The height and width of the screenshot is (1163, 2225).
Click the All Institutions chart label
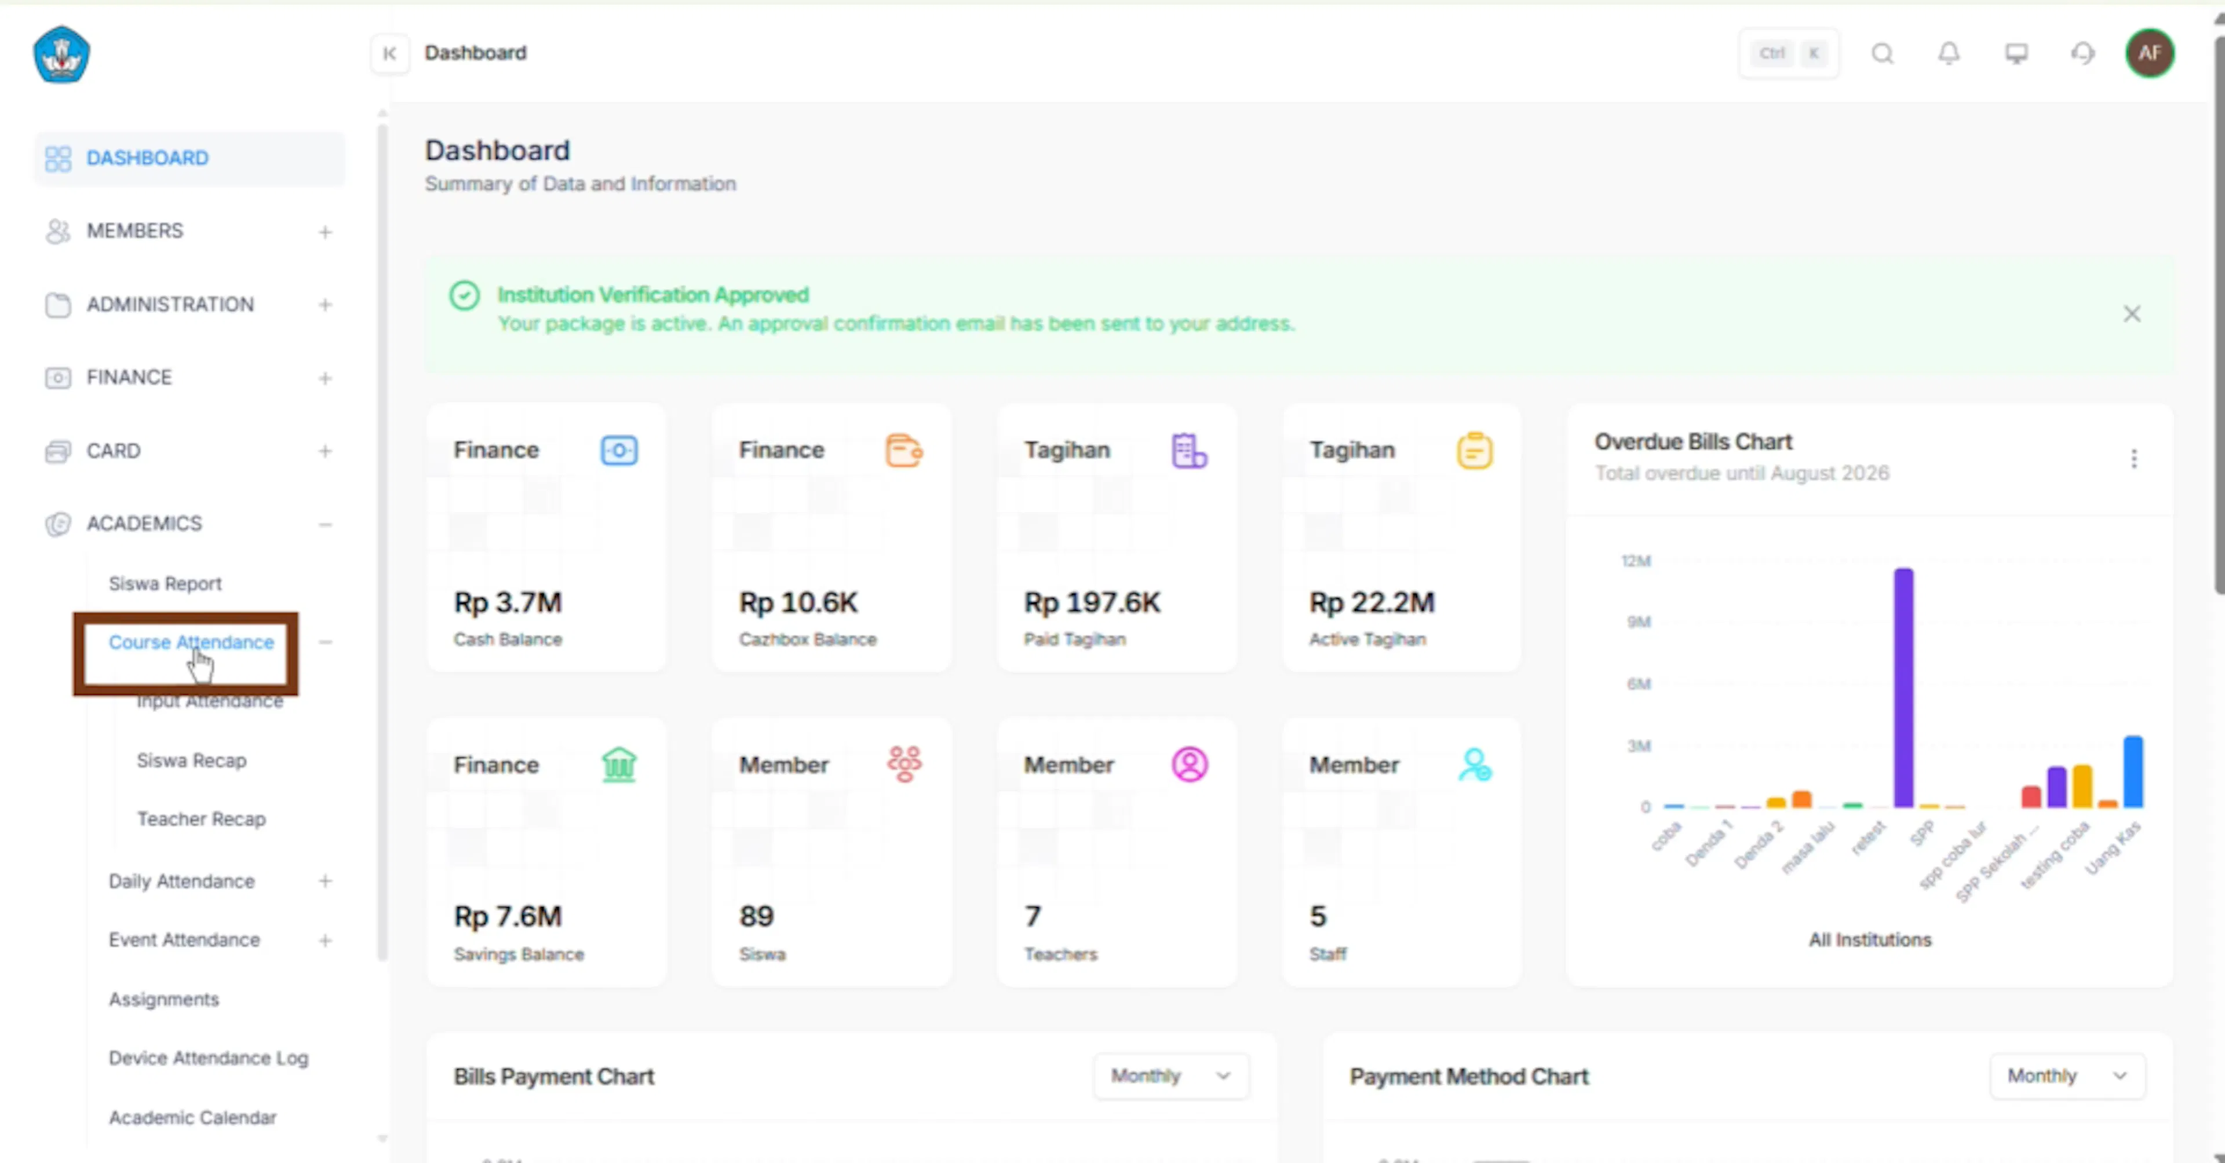[x=1870, y=939]
